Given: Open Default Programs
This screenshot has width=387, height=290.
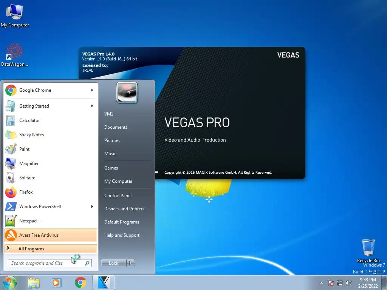Looking at the screenshot, I should coord(122,222).
